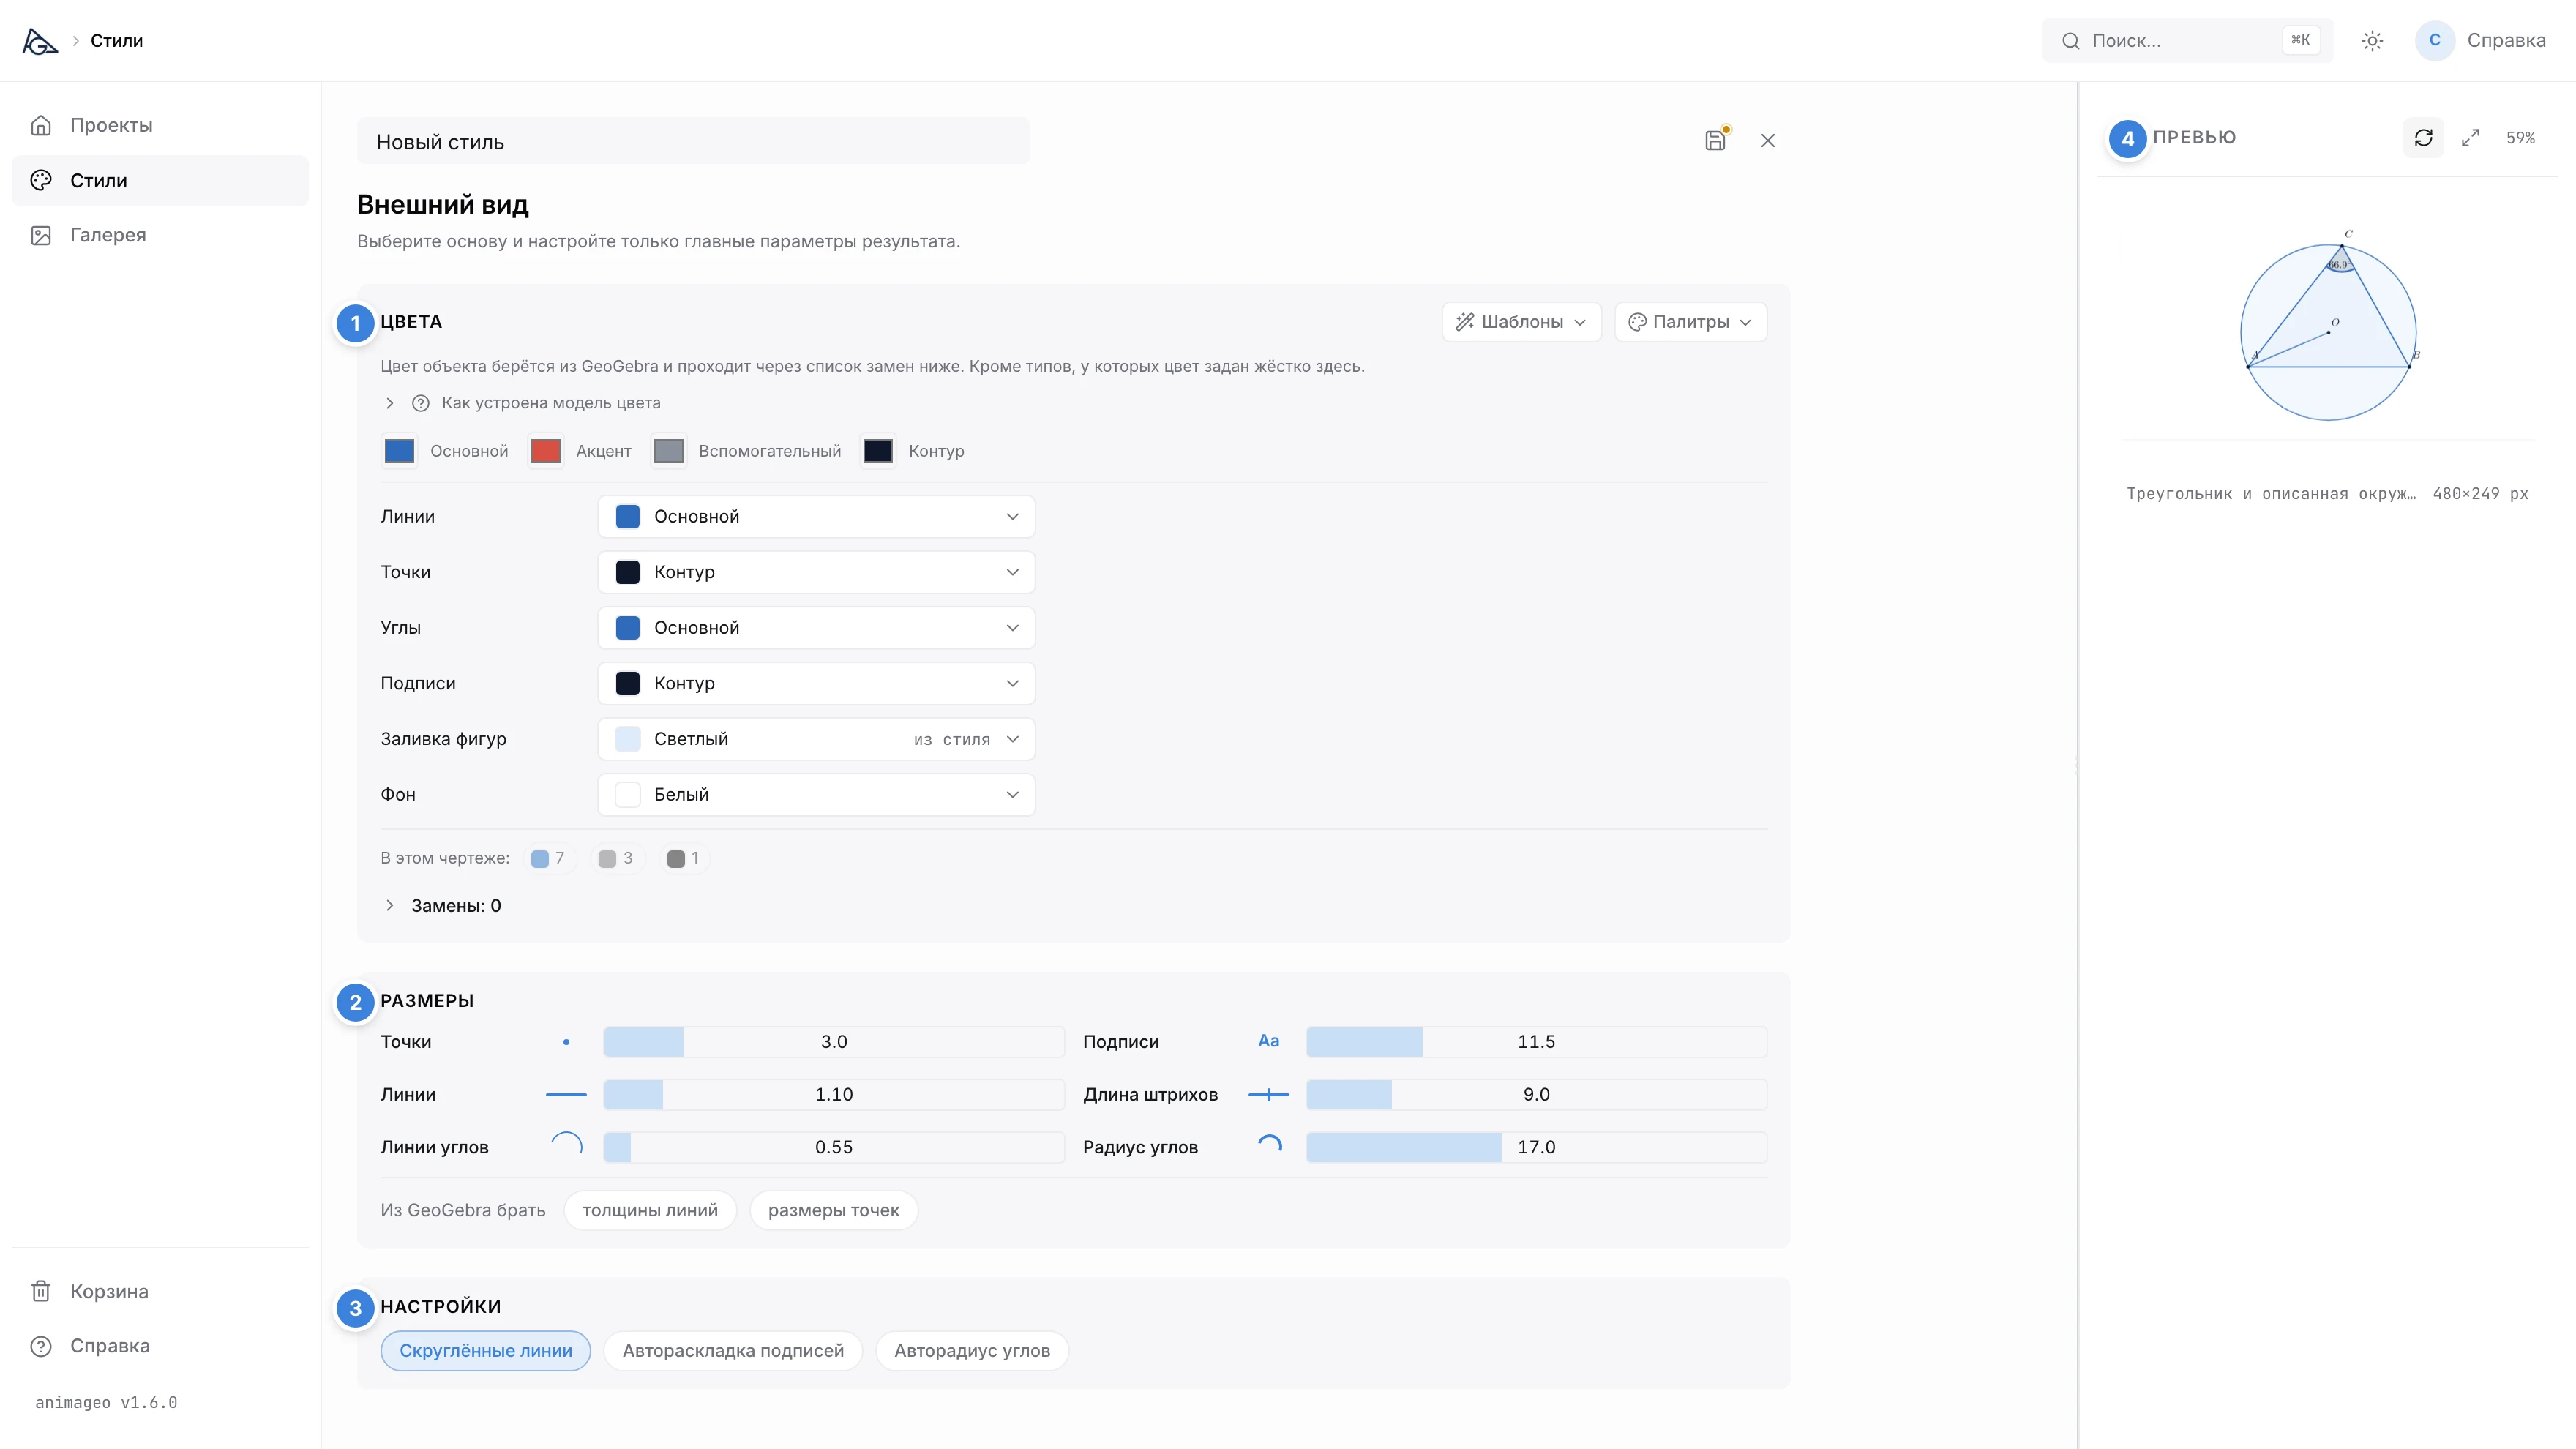
Task: Click the Вспомогательный gray swatch
Action: click(668, 451)
